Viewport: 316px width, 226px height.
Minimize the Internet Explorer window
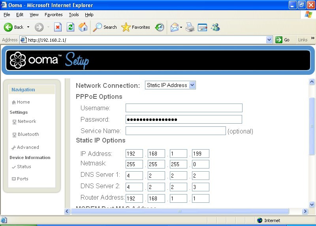(x=292, y=5)
